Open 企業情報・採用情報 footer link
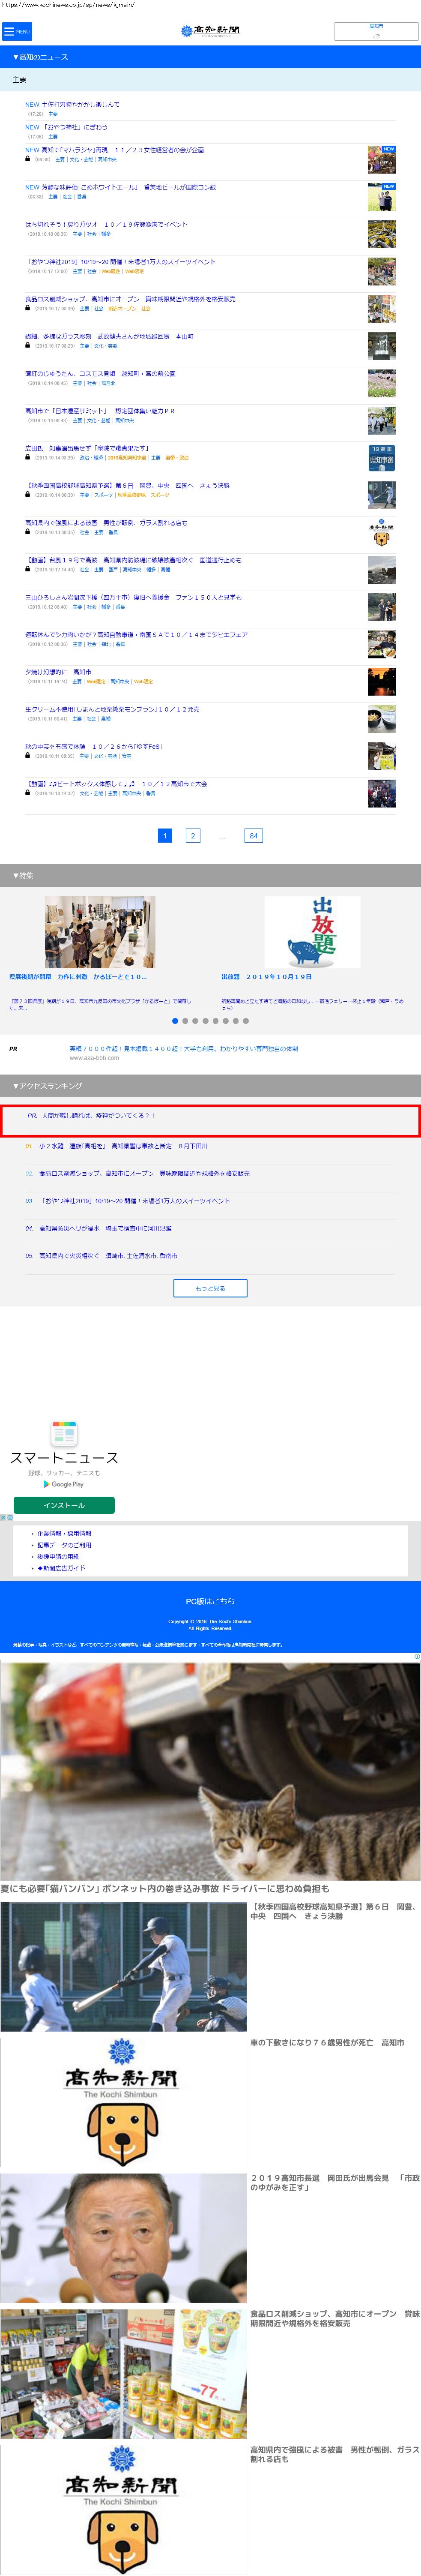Viewport: 421px width, 2576px height. (x=64, y=1533)
